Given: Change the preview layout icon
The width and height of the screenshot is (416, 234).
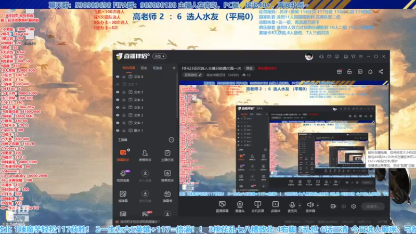Looking at the screenshot, I should pos(360,72).
